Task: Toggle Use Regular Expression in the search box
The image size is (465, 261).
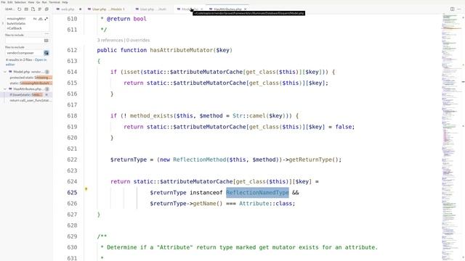Action: point(46,19)
